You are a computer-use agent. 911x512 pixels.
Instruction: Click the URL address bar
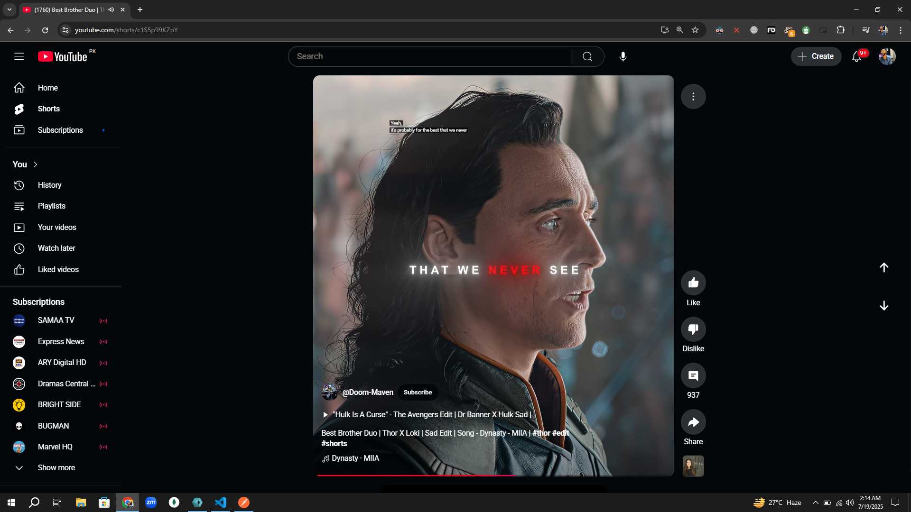[361, 30]
